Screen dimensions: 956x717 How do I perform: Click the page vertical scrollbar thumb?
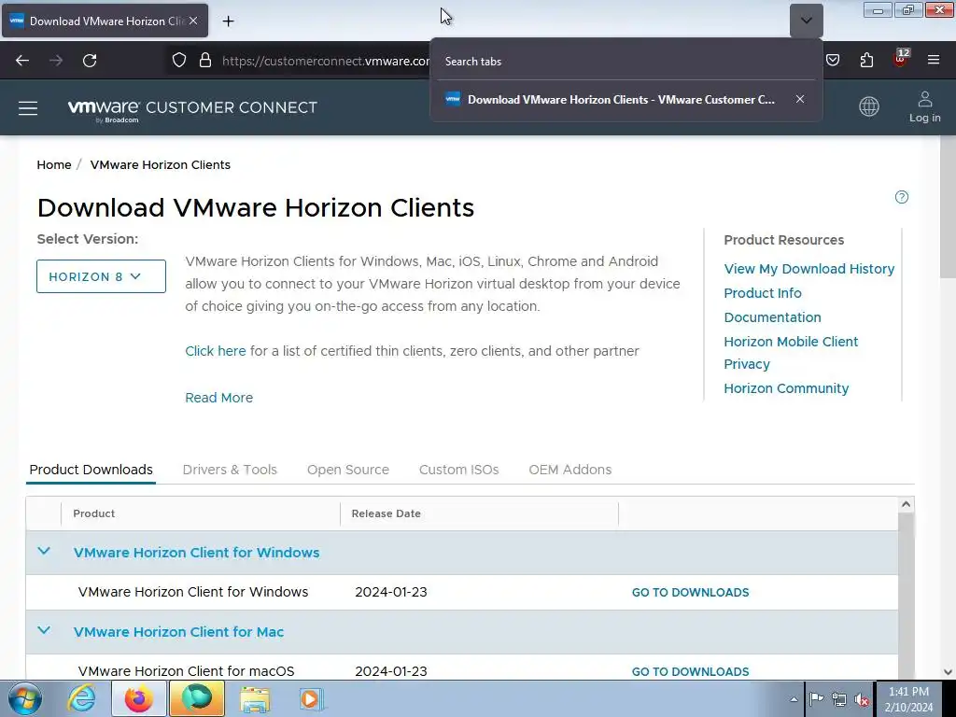coord(948,207)
